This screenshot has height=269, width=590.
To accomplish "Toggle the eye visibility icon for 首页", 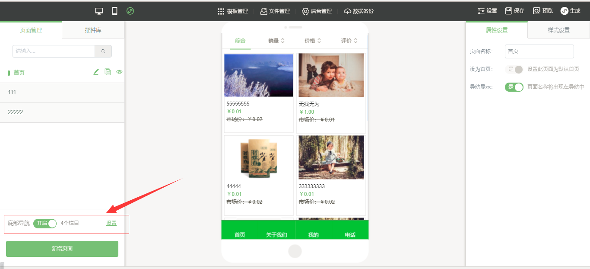I will [119, 72].
